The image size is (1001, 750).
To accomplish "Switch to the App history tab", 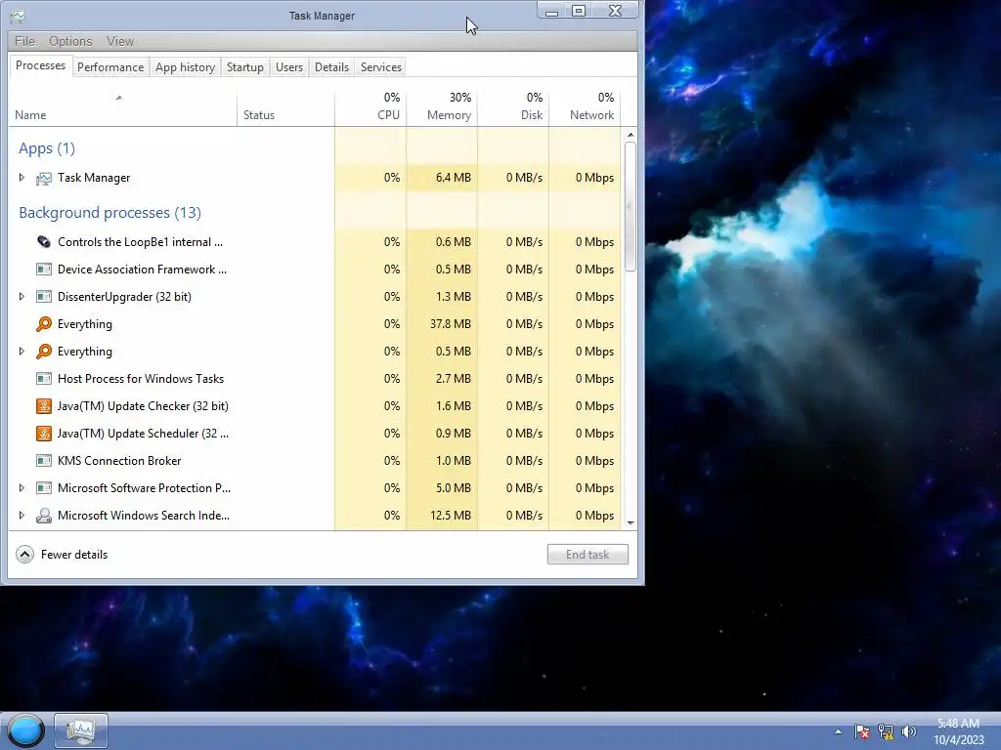I will pyautogui.click(x=185, y=67).
